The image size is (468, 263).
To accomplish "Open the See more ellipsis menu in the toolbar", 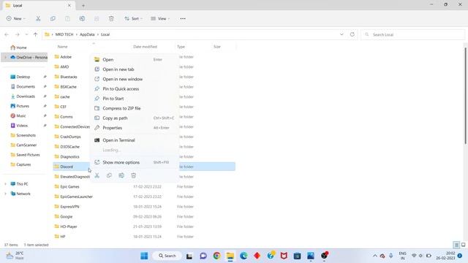I will click(x=183, y=18).
